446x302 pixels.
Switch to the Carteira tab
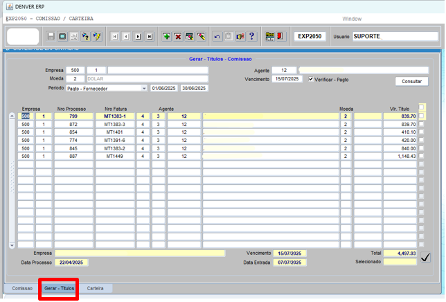(x=96, y=288)
